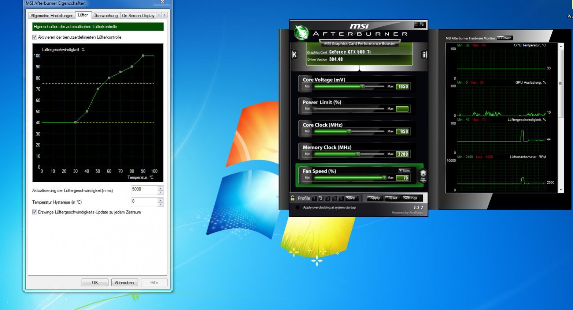Open the Überwachung tab

pyautogui.click(x=106, y=16)
